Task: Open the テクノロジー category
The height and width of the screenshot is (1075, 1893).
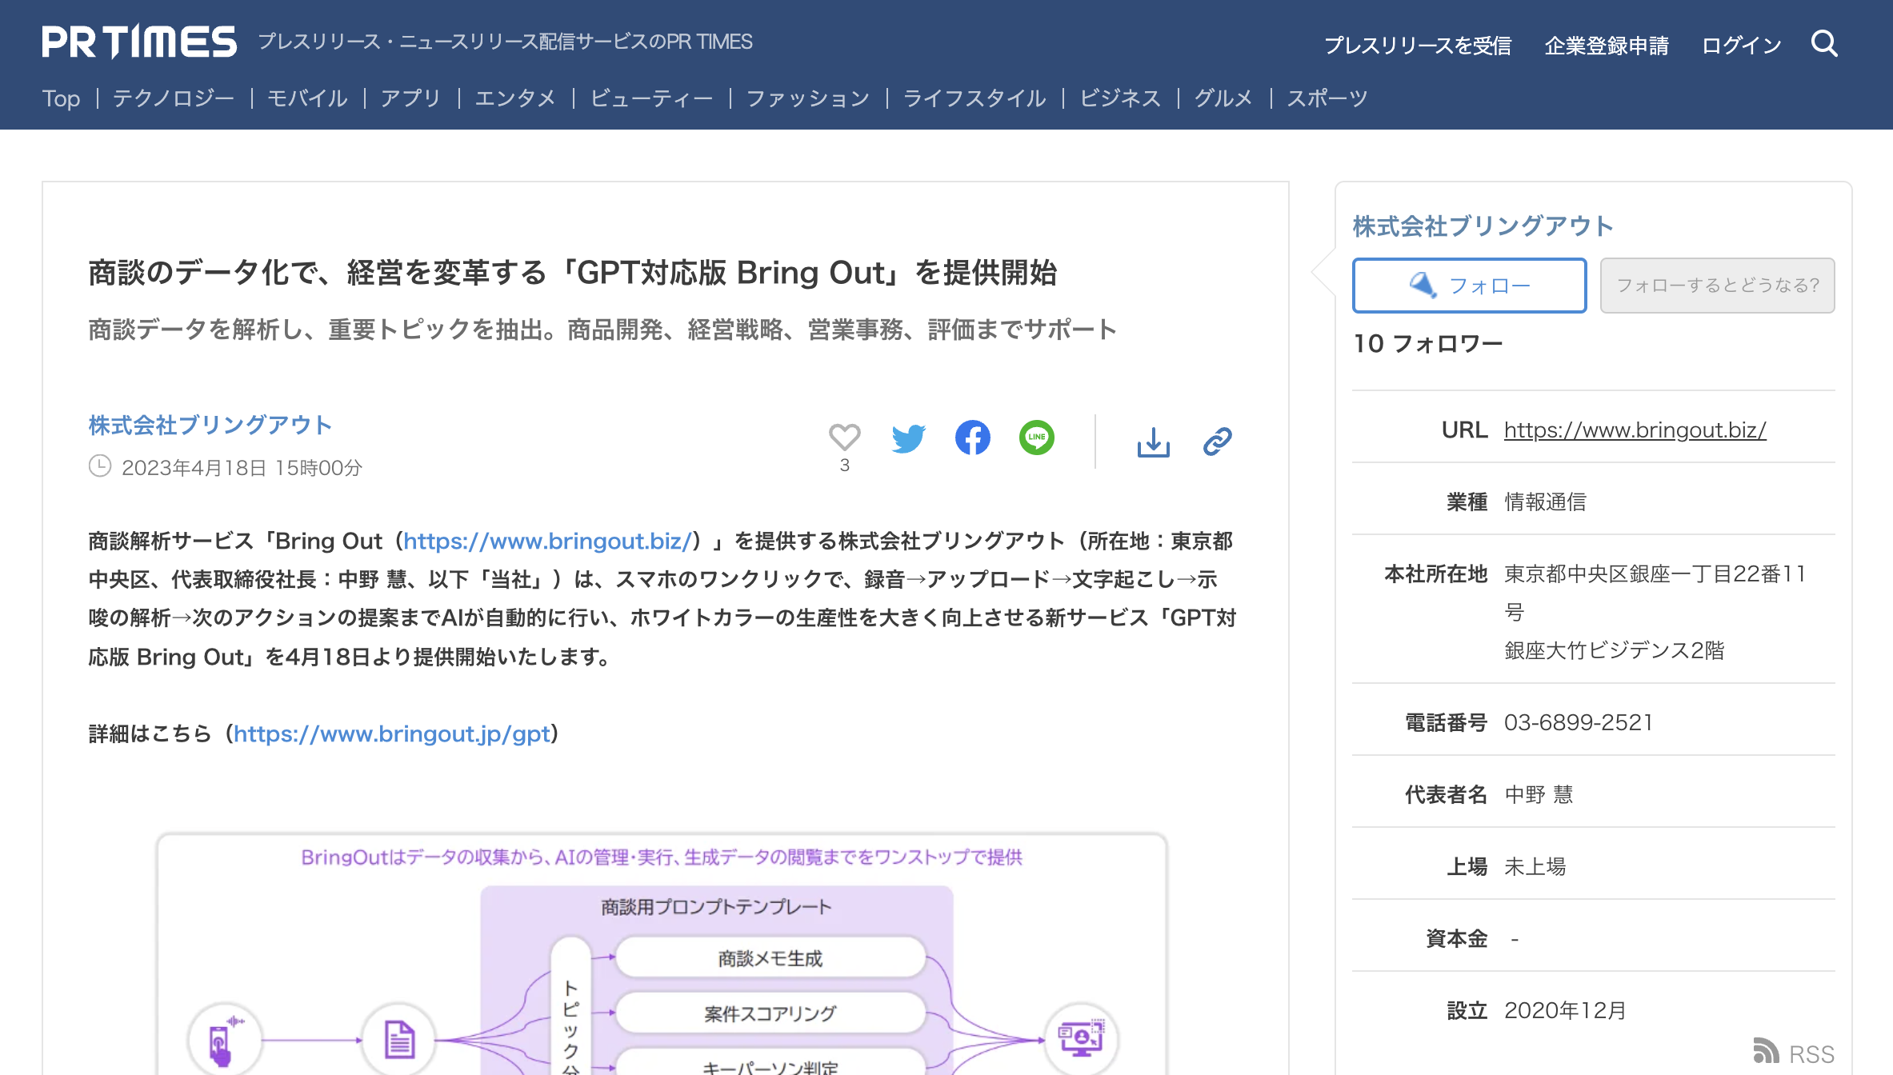Action: [174, 98]
